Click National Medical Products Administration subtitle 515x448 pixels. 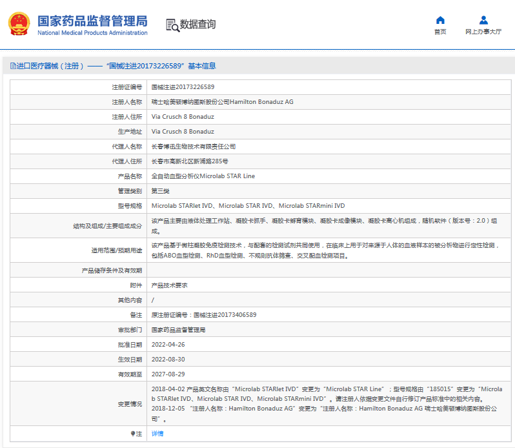coord(92,33)
